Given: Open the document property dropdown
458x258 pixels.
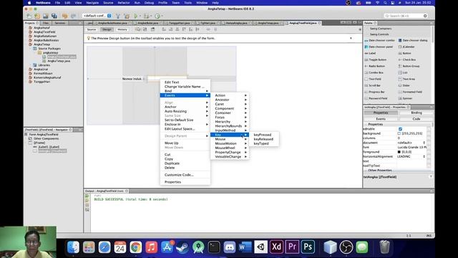Looking at the screenshot, I should (x=424, y=143).
